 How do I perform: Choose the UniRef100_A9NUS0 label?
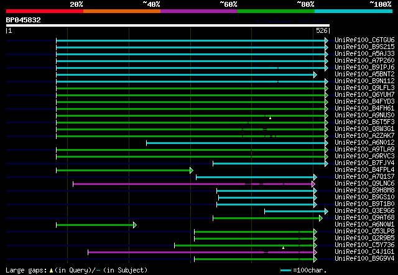pos(364,115)
